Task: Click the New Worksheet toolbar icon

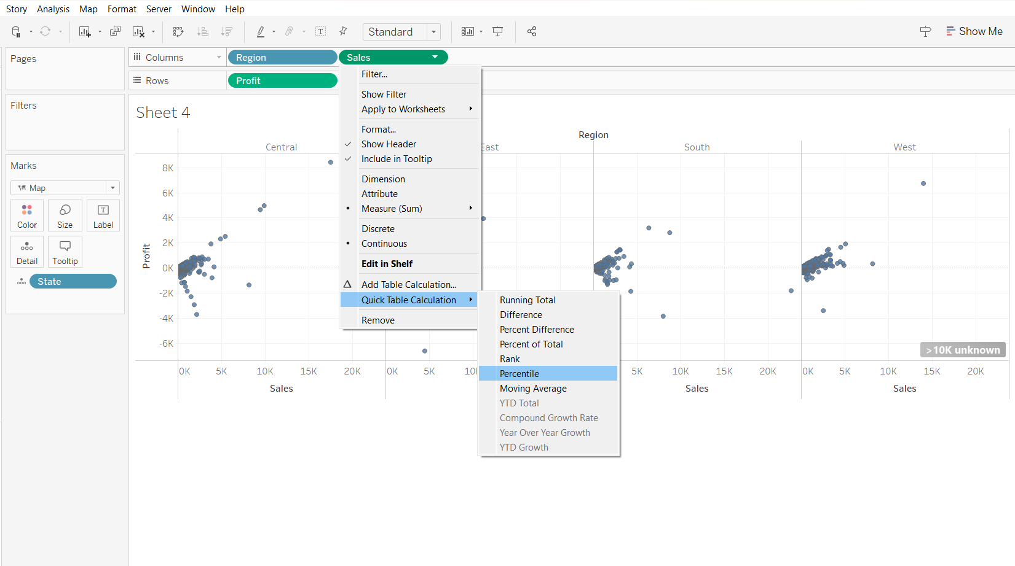Action: (x=85, y=31)
